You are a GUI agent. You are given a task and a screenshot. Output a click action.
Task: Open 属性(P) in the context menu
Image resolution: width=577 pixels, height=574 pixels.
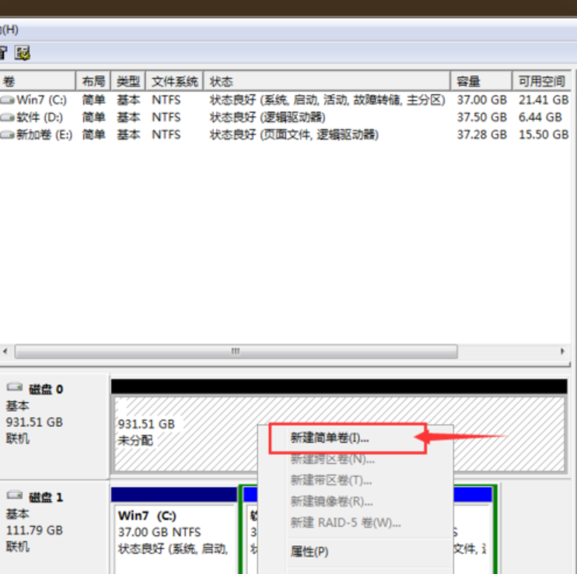click(309, 551)
